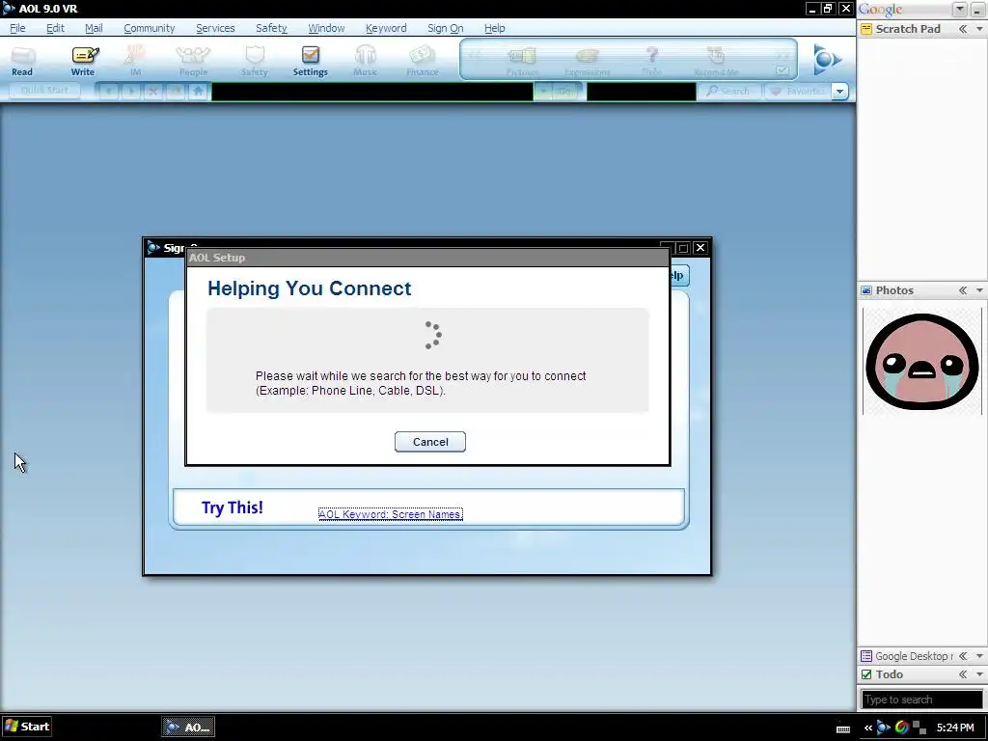988x741 pixels.
Task: Open the File menu
Action: 17,28
